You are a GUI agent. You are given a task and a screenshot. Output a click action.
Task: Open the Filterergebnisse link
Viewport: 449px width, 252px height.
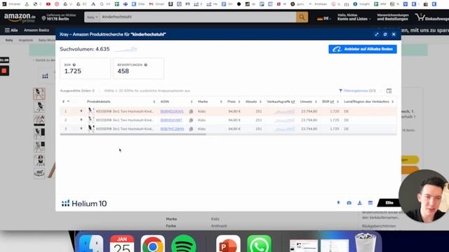tap(357, 91)
